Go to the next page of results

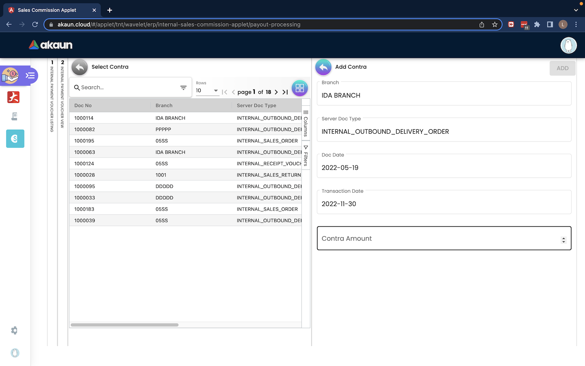276,92
